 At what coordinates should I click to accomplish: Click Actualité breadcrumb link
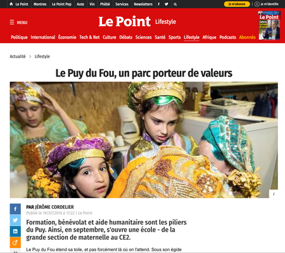pyautogui.click(x=18, y=56)
